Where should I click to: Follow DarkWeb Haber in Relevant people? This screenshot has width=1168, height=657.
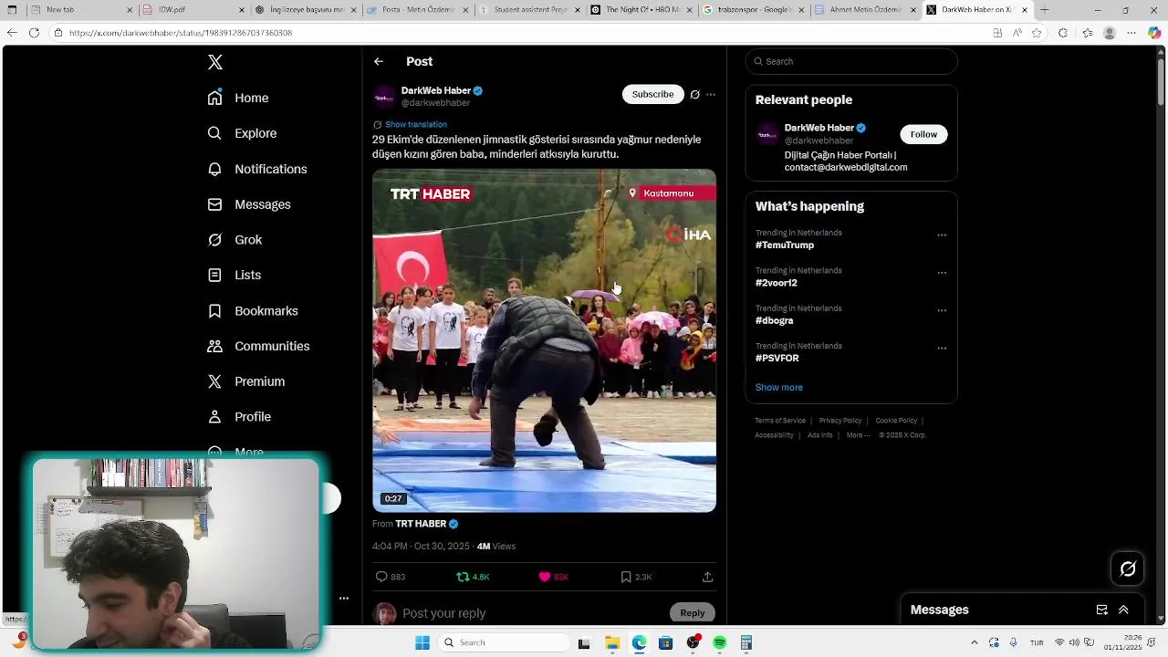(923, 134)
